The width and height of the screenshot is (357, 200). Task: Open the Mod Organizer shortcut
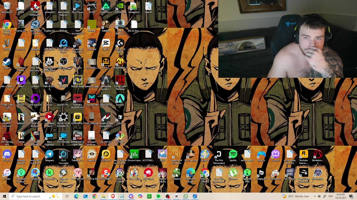pos(49,139)
